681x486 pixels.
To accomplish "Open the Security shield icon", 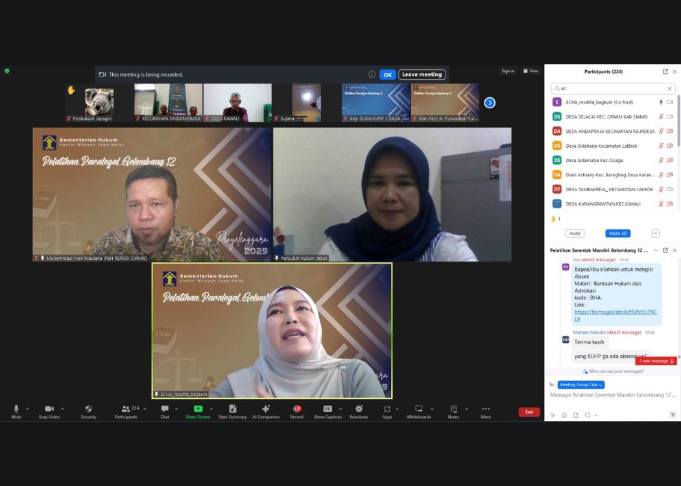I will coord(88,409).
